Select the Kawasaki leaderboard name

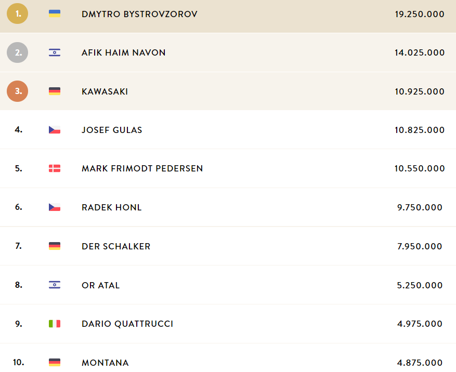click(105, 91)
